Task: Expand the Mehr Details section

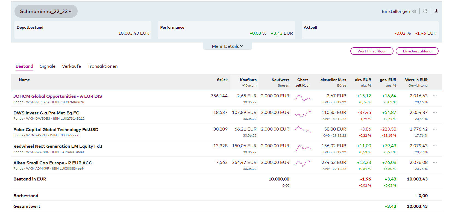Action: (227, 46)
